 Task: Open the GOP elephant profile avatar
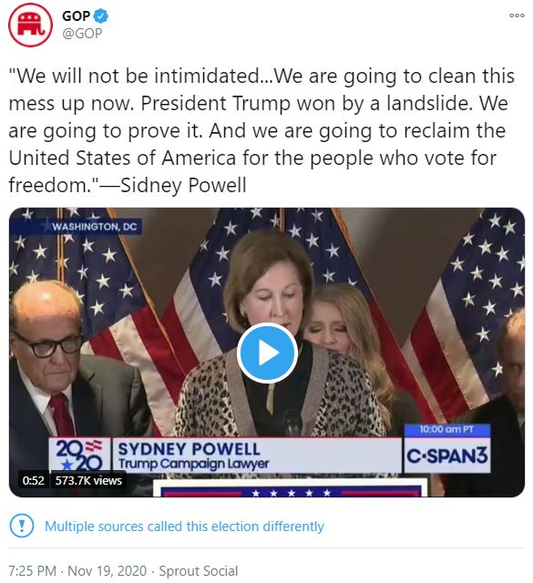pos(30,25)
